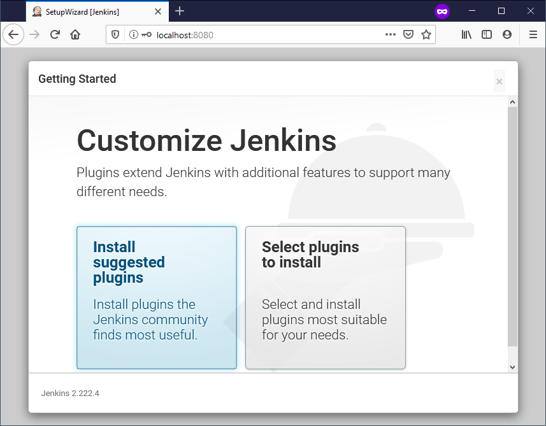Choose Select plugins to install
Image resolution: width=546 pixels, height=426 pixels.
[x=325, y=297]
